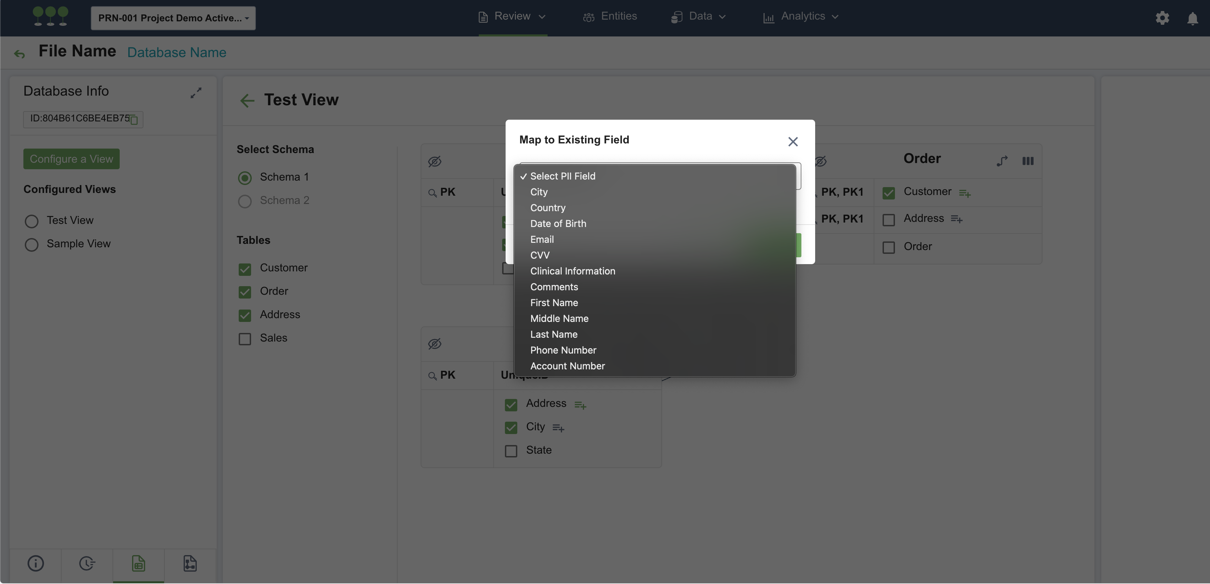The width and height of the screenshot is (1210, 584).
Task: Click the Configure a View button
Action: coord(72,159)
